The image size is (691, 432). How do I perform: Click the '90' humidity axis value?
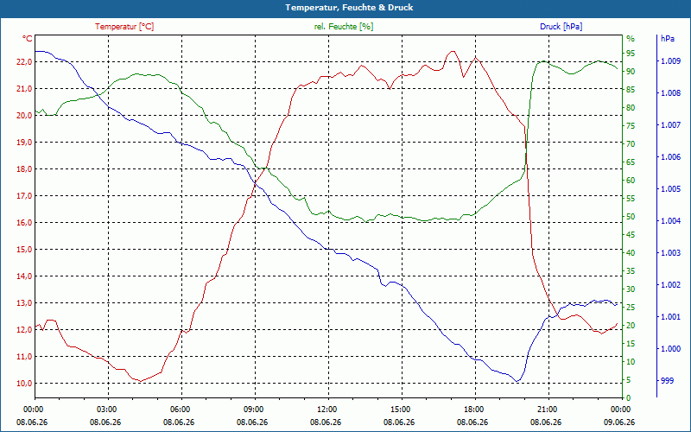(631, 72)
